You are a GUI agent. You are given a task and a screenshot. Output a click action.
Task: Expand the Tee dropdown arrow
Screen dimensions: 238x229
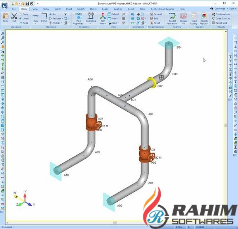[58, 14]
